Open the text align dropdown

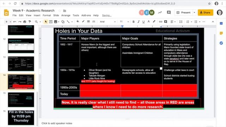click(x=173, y=22)
